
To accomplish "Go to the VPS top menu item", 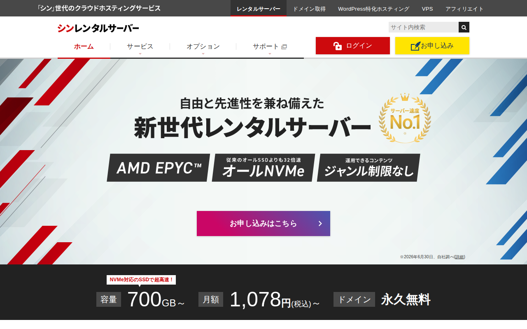I will point(427,9).
